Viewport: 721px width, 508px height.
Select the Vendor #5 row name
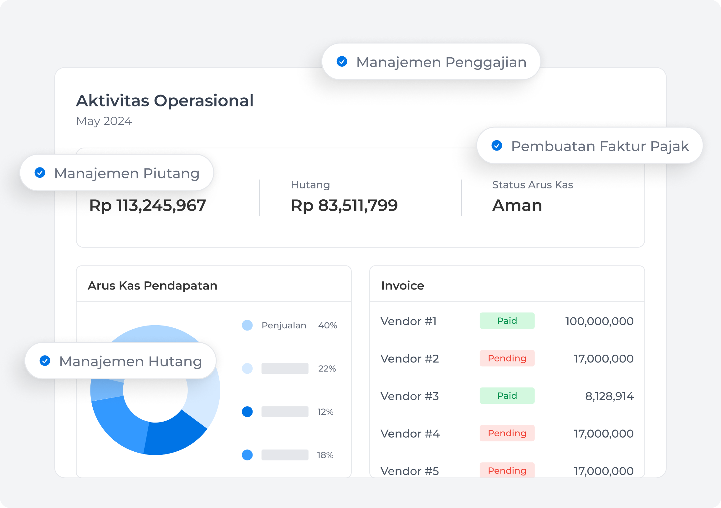tap(410, 471)
